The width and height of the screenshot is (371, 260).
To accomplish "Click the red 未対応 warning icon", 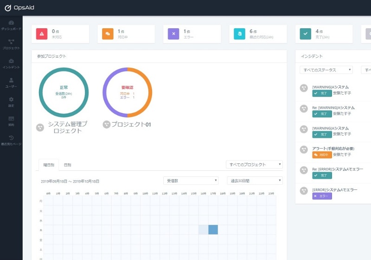I will [42, 34].
